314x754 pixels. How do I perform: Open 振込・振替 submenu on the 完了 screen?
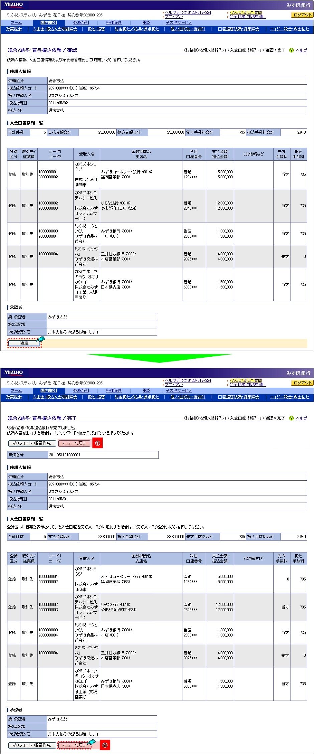pos(96,397)
